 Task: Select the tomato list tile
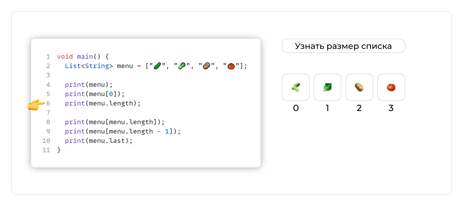point(391,87)
